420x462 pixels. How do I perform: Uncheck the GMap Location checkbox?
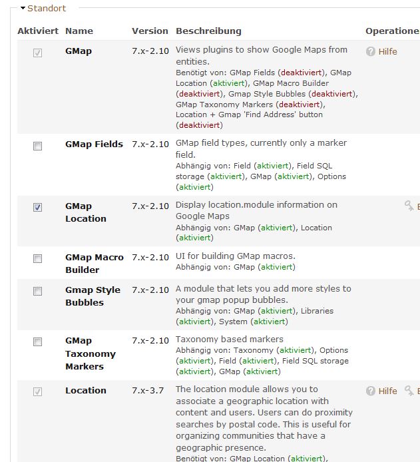38,208
